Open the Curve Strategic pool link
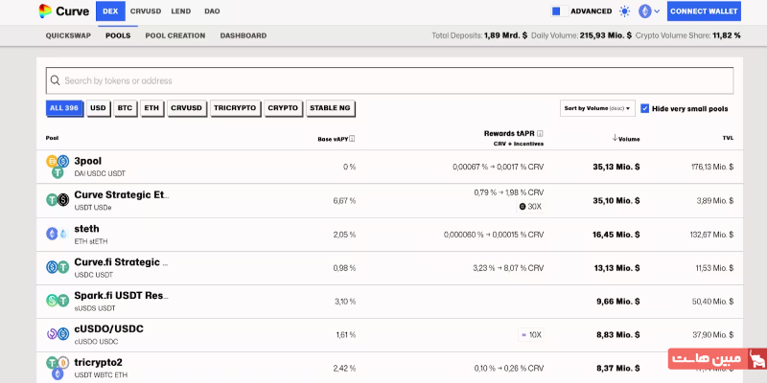 [121, 194]
